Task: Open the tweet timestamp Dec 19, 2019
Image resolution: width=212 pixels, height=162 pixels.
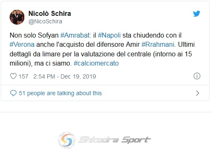Action: click(x=65, y=76)
